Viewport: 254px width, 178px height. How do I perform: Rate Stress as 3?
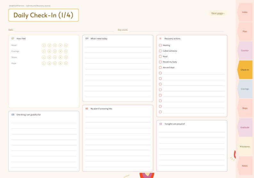pos(55,57)
